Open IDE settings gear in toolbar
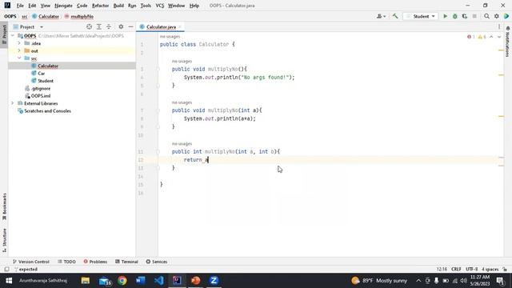 (496, 16)
